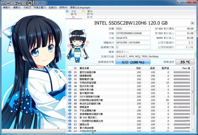Viewport: 198px width, 135px height.
Task: Click status icon for attribute E3 讀寫比例
Action: 70,124
